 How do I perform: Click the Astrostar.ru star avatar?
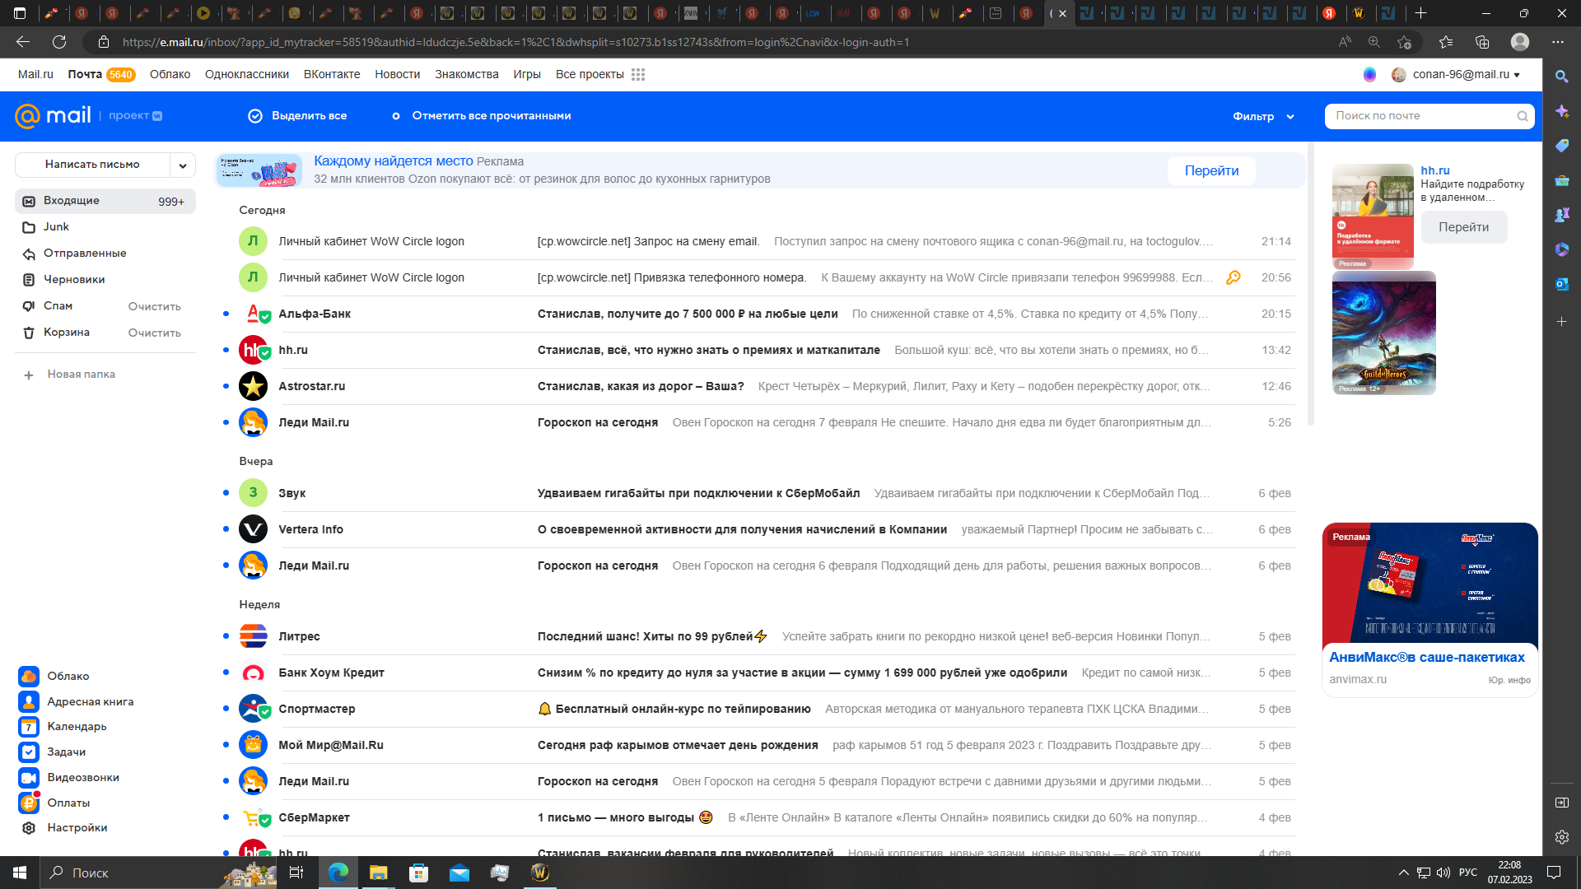pyautogui.click(x=254, y=387)
